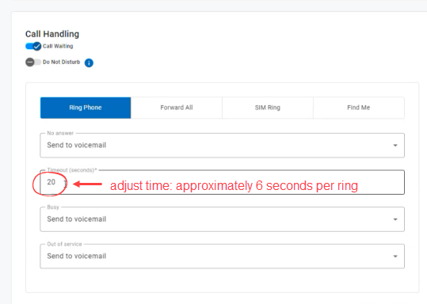The width and height of the screenshot is (427, 304).
Task: Click the Call Handling heading
Action: pyautogui.click(x=52, y=34)
